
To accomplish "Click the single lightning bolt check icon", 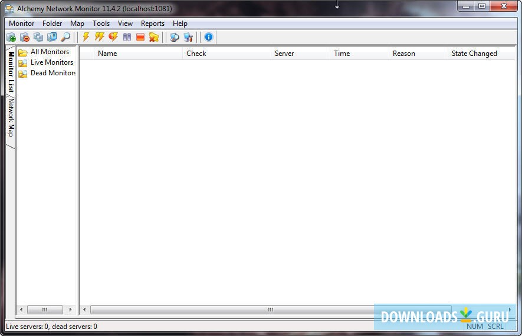I will click(x=86, y=37).
